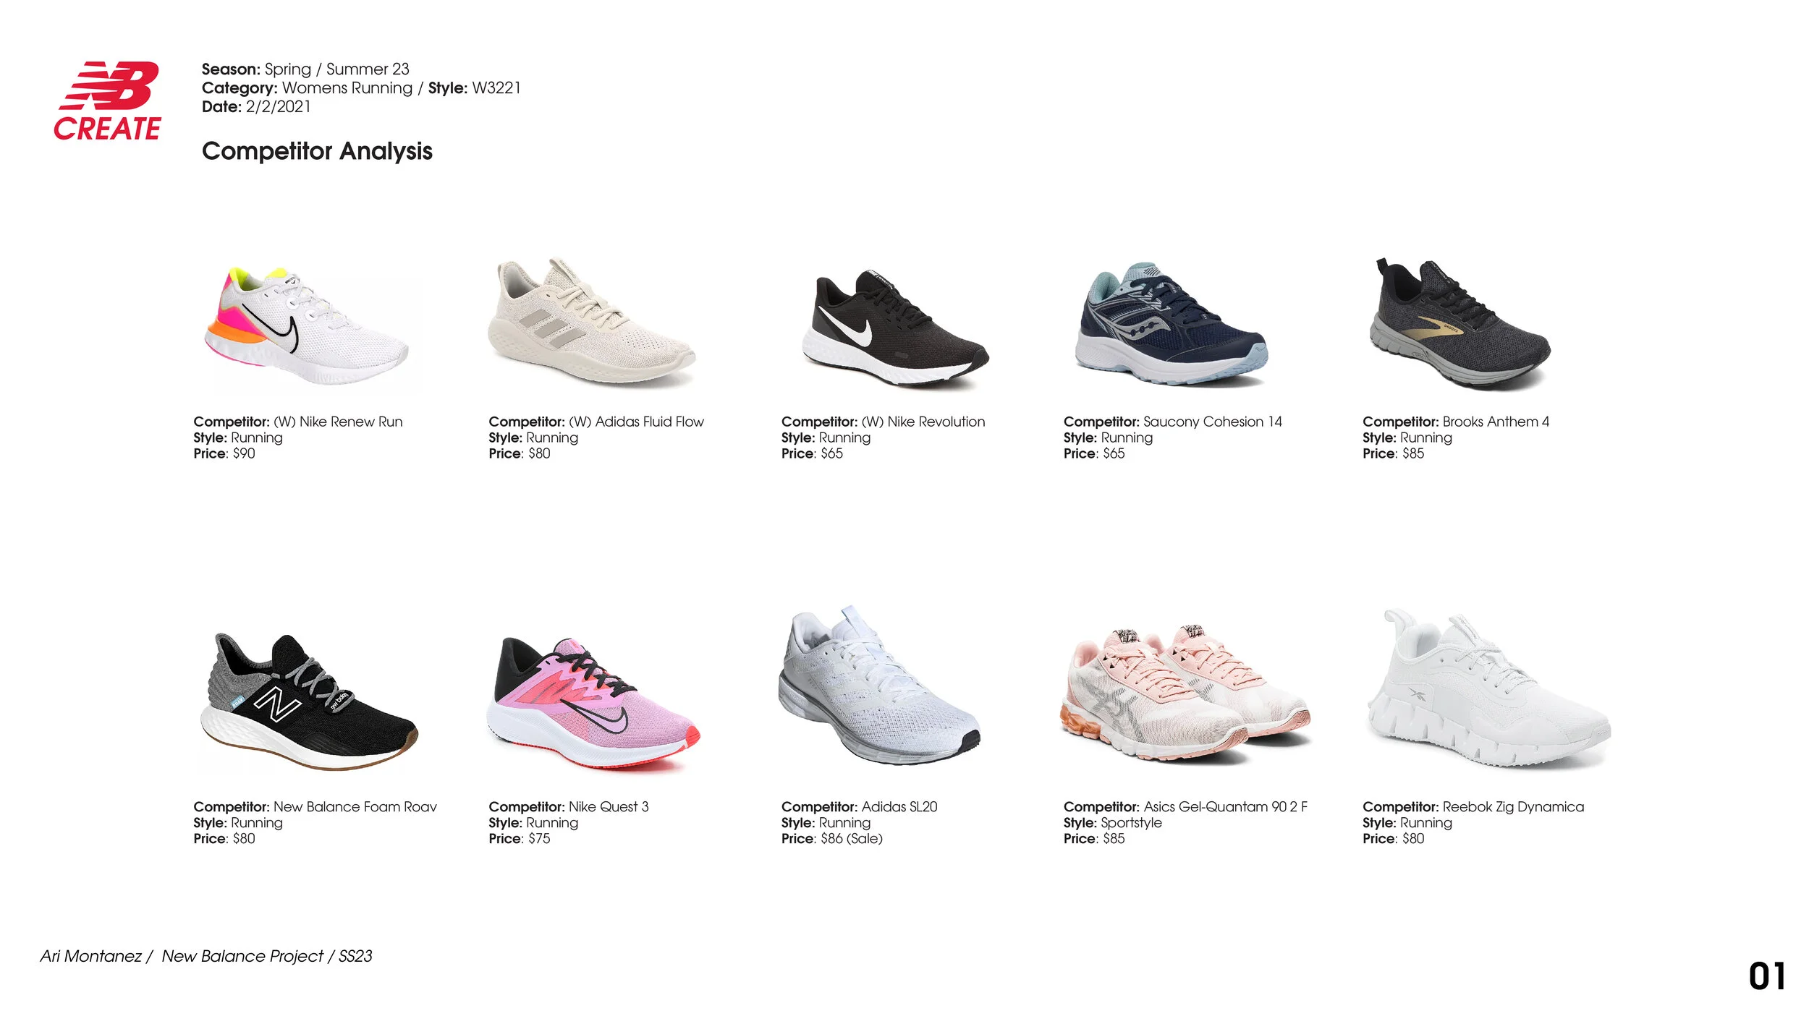Screen dimensions: 1809x1016
Task: Select the Adidas Fluid Flow shoe image
Action: pos(592,323)
